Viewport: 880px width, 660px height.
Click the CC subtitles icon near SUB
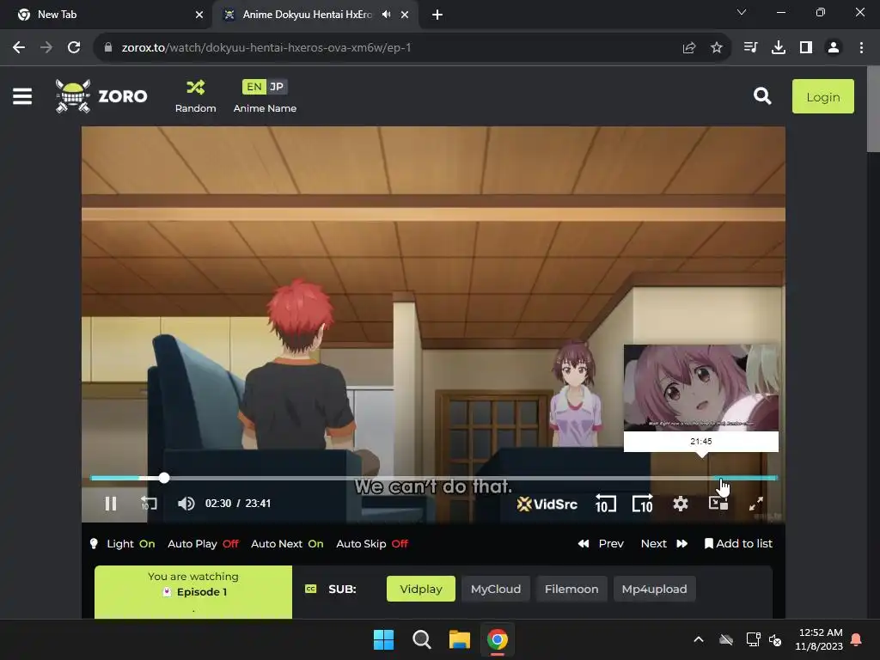point(310,589)
